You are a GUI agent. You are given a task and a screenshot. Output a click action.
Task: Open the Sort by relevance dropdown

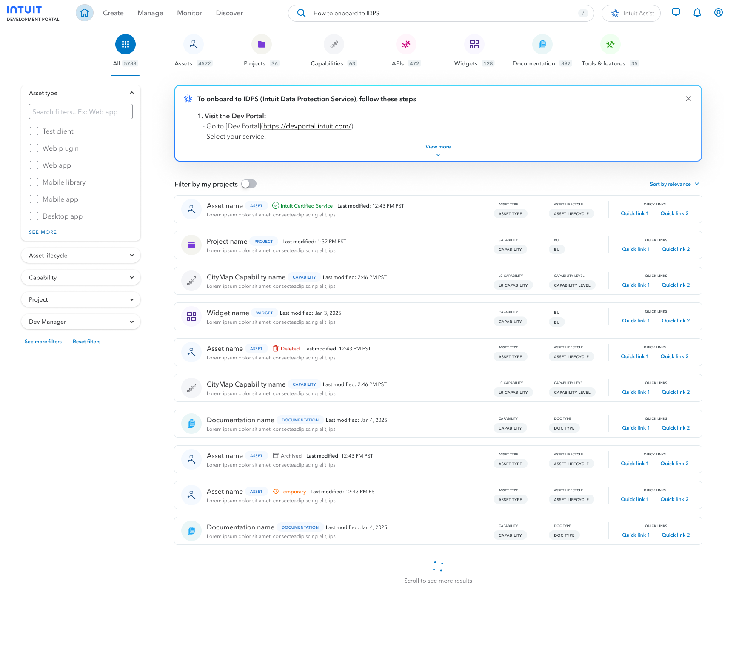[x=674, y=184]
